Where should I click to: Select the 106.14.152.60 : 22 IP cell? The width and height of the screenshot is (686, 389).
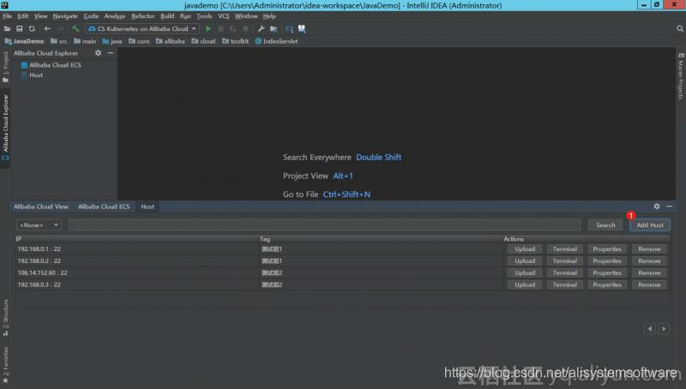(136, 272)
